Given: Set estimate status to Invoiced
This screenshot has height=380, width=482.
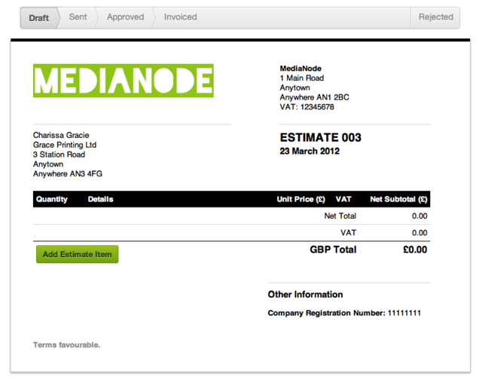Looking at the screenshot, I should [180, 17].
